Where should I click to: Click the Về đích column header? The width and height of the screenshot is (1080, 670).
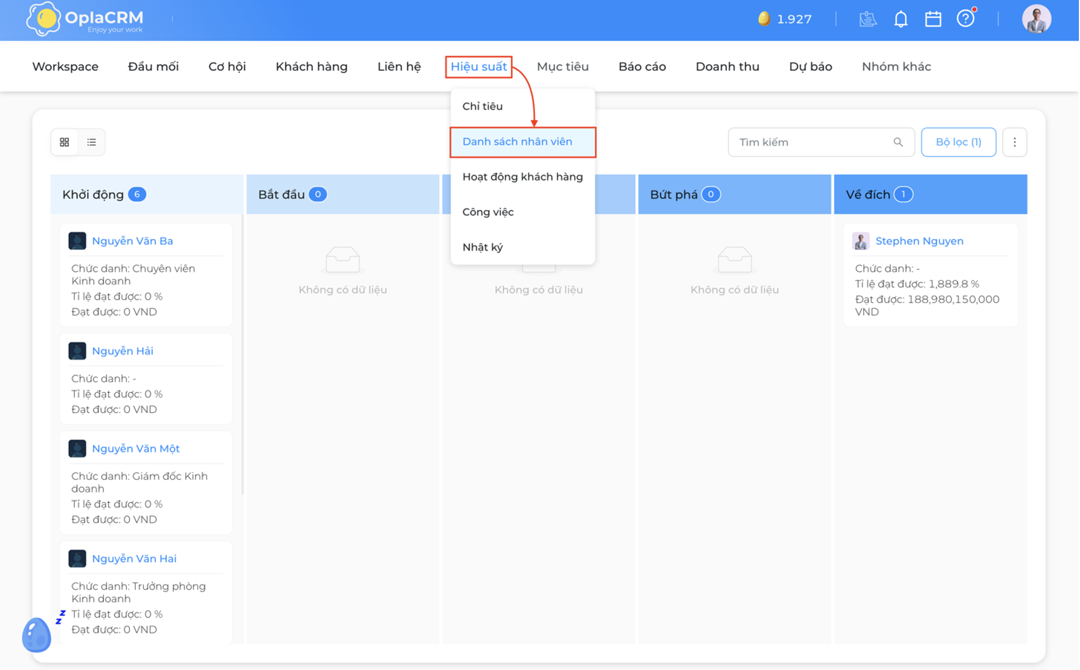pyautogui.click(x=931, y=194)
